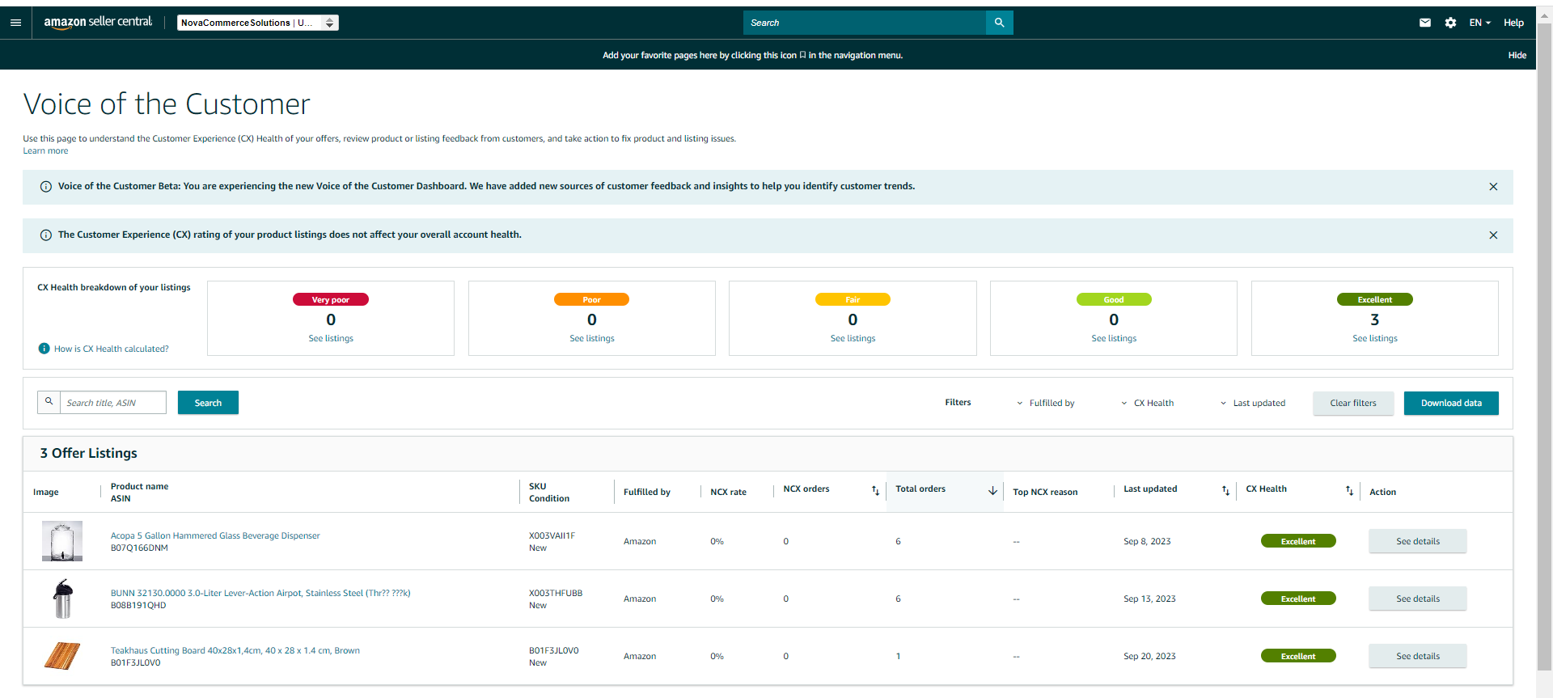Viewport: 1553px width, 698px height.
Task: Click the 3 Offer Listings heading
Action: [89, 453]
